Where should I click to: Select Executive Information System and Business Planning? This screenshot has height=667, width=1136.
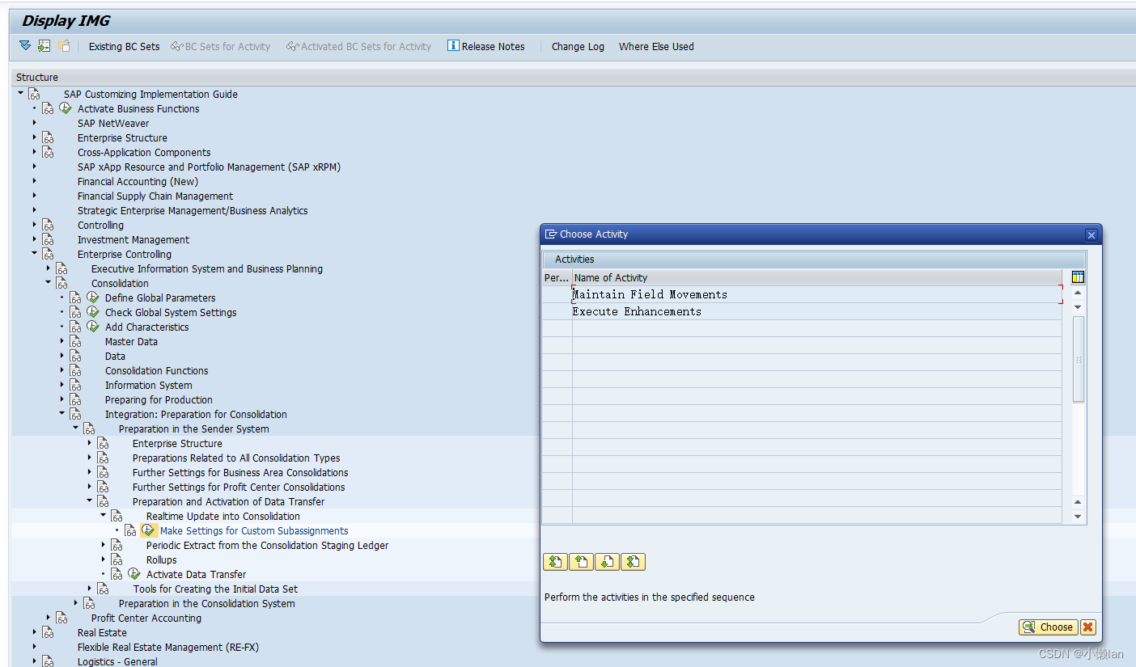click(x=207, y=268)
